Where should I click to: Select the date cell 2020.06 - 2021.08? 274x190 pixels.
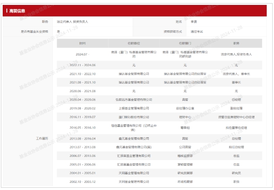click(x=83, y=91)
